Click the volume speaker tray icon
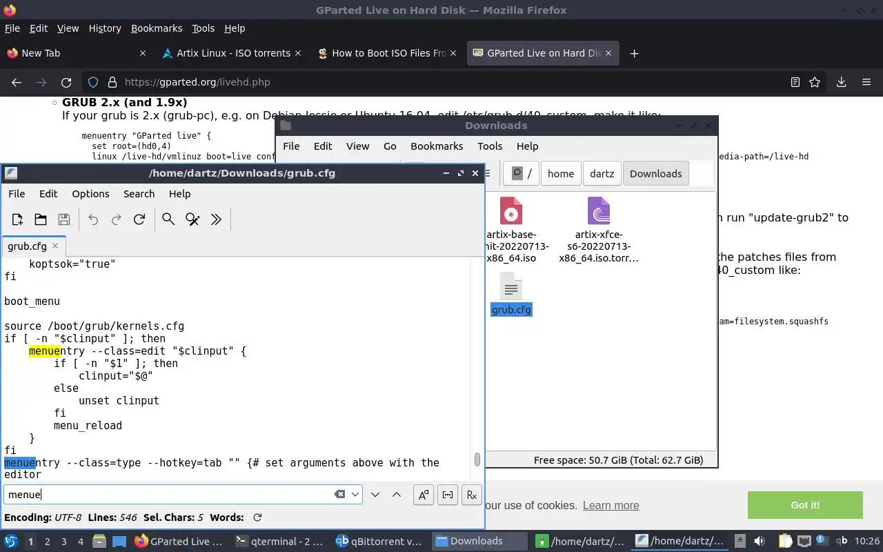Viewport: 883px width, 552px height. 759,541
